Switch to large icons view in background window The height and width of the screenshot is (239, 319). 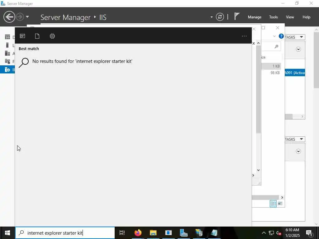280,204
